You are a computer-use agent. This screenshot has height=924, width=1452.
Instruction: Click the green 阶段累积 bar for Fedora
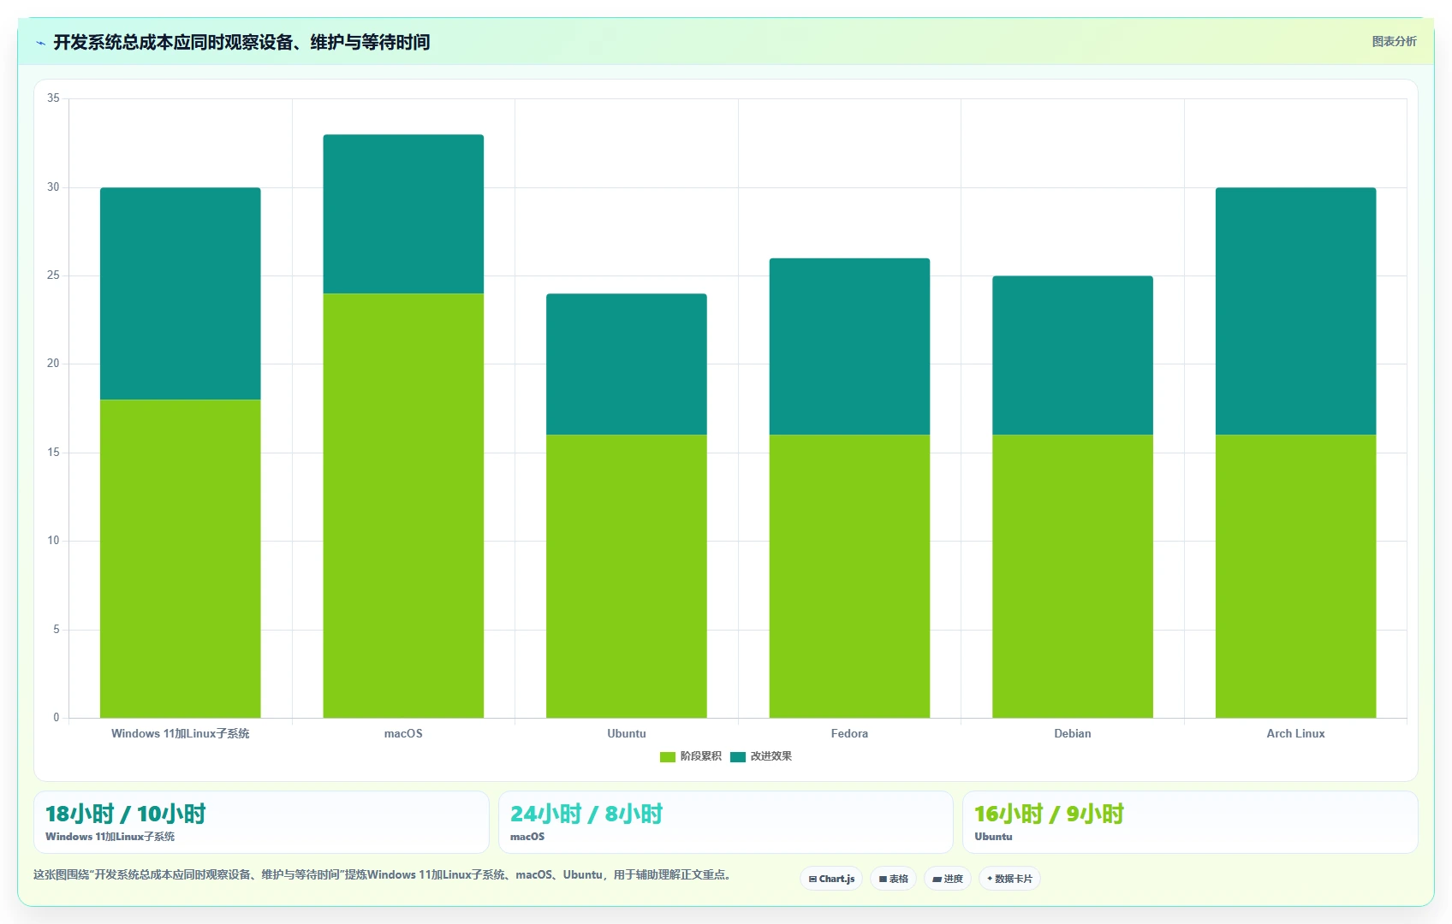[x=849, y=576]
